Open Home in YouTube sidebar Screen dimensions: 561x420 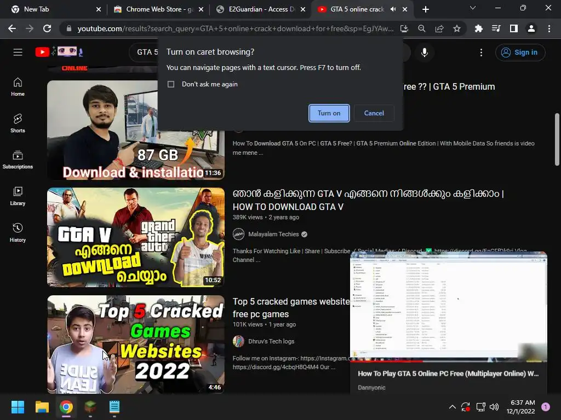click(18, 87)
